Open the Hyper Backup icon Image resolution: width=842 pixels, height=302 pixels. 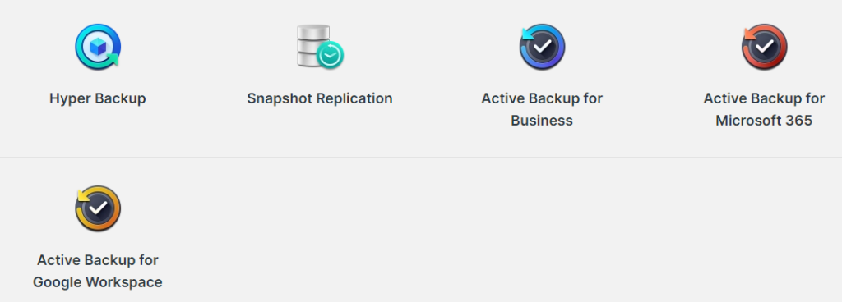click(x=98, y=47)
